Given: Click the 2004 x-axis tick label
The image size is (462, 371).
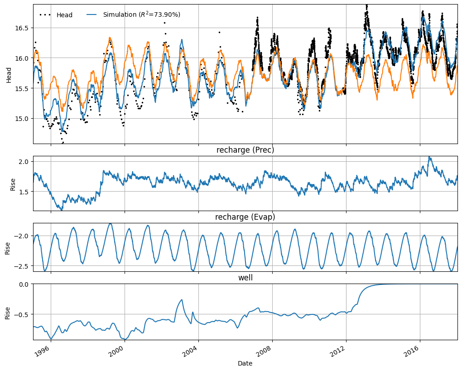Looking at the screenshot, I should [x=190, y=351].
